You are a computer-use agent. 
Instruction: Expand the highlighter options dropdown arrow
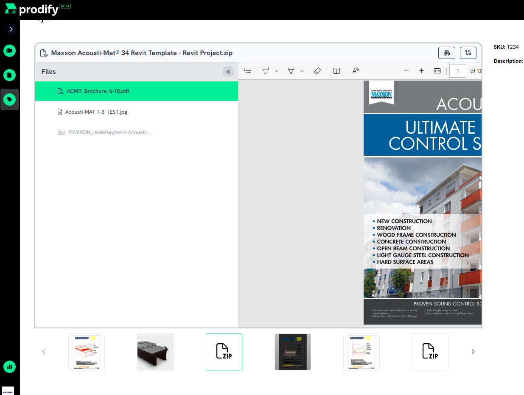[277, 71]
